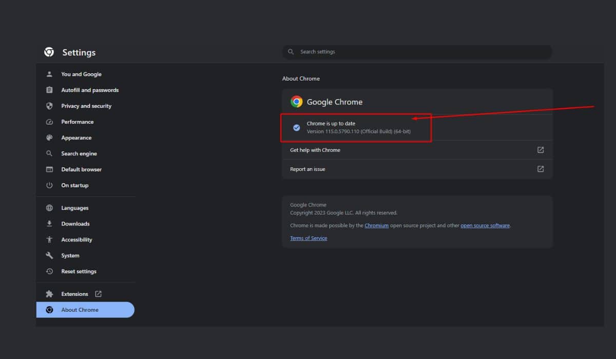Click the System wrench icon
Image resolution: width=616 pixels, height=359 pixels.
point(49,256)
